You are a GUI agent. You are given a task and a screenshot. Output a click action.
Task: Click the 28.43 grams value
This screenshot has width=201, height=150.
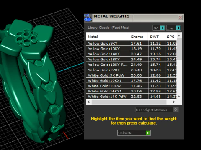[x=136, y=70]
